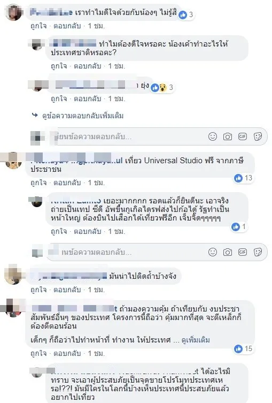Attach photo via camera icon in first reply box

[227, 136]
